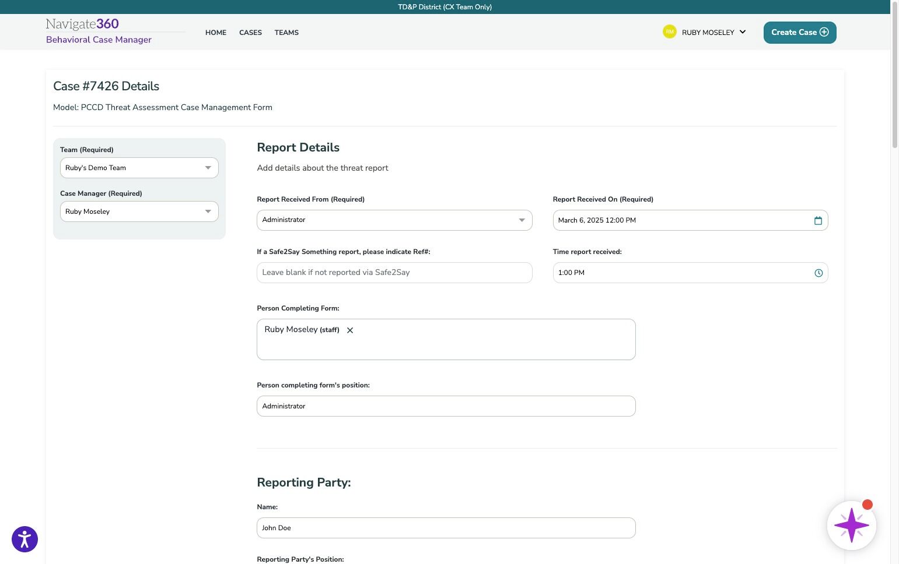Click the Safe2Say reference number field
The width and height of the screenshot is (899, 564).
click(x=394, y=273)
